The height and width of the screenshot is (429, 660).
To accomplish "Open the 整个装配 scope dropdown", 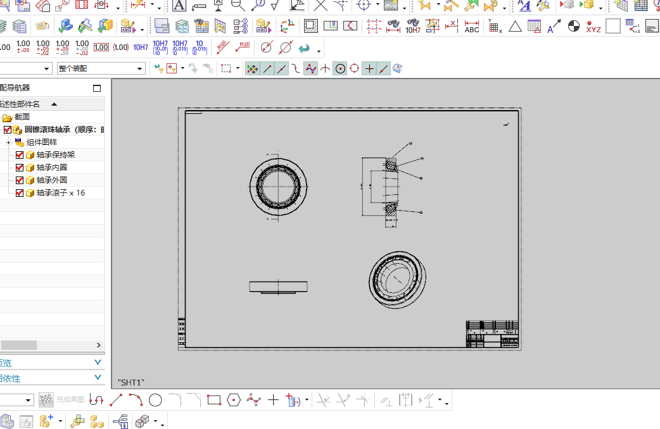I will [x=101, y=68].
